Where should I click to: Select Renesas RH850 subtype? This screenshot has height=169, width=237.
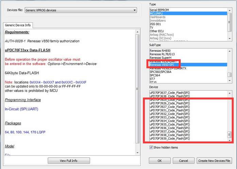(188, 51)
